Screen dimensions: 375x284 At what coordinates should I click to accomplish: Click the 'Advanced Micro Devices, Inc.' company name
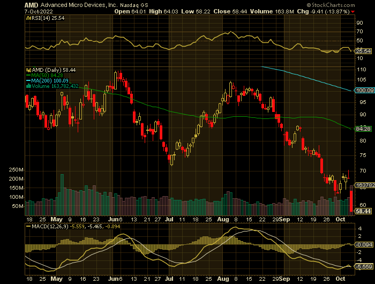coord(79,5)
